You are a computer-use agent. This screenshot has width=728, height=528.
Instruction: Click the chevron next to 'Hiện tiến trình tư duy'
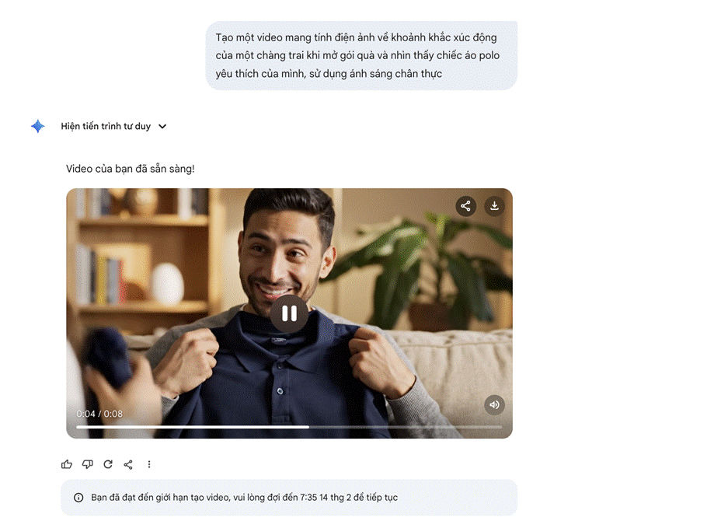point(162,126)
